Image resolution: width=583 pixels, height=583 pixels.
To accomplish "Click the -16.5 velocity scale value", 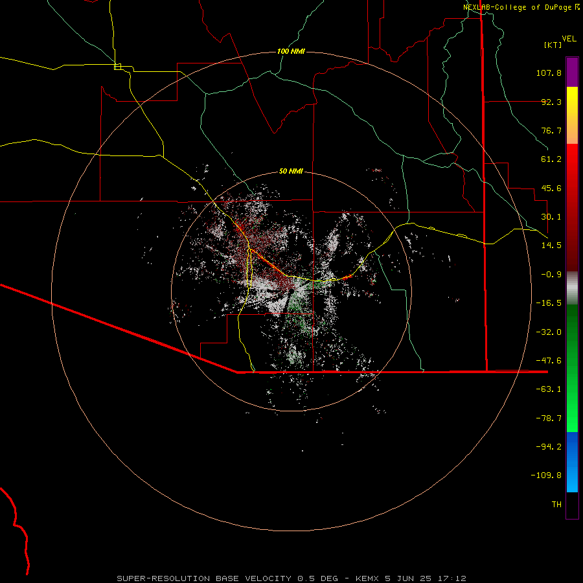I will click(x=549, y=303).
